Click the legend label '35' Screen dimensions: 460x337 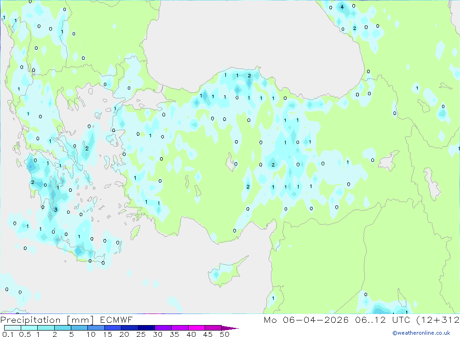point(174,334)
